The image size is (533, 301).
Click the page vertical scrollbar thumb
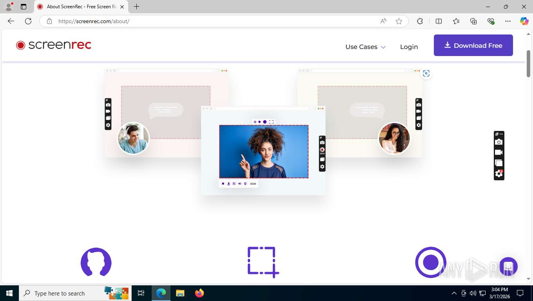point(528,63)
